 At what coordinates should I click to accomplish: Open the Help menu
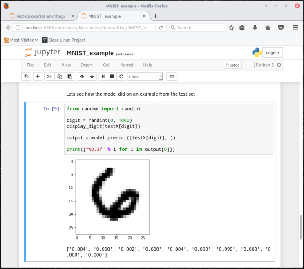148,65
